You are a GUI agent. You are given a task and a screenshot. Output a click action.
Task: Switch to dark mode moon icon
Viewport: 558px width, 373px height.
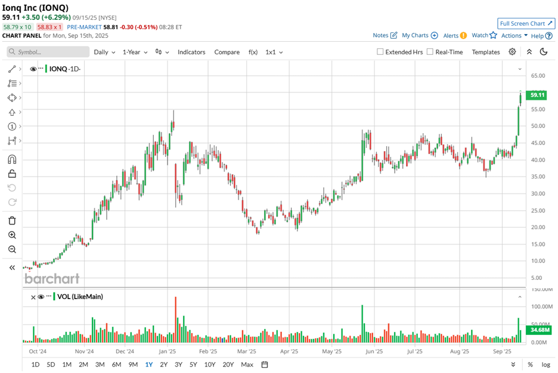[544, 52]
